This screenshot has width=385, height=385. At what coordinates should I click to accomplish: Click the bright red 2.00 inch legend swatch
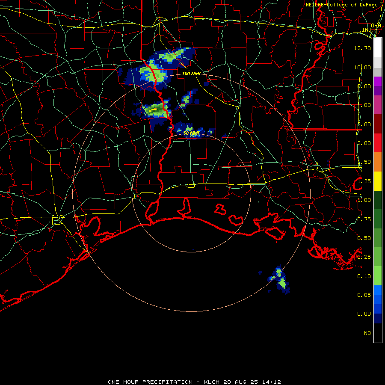tap(378, 143)
